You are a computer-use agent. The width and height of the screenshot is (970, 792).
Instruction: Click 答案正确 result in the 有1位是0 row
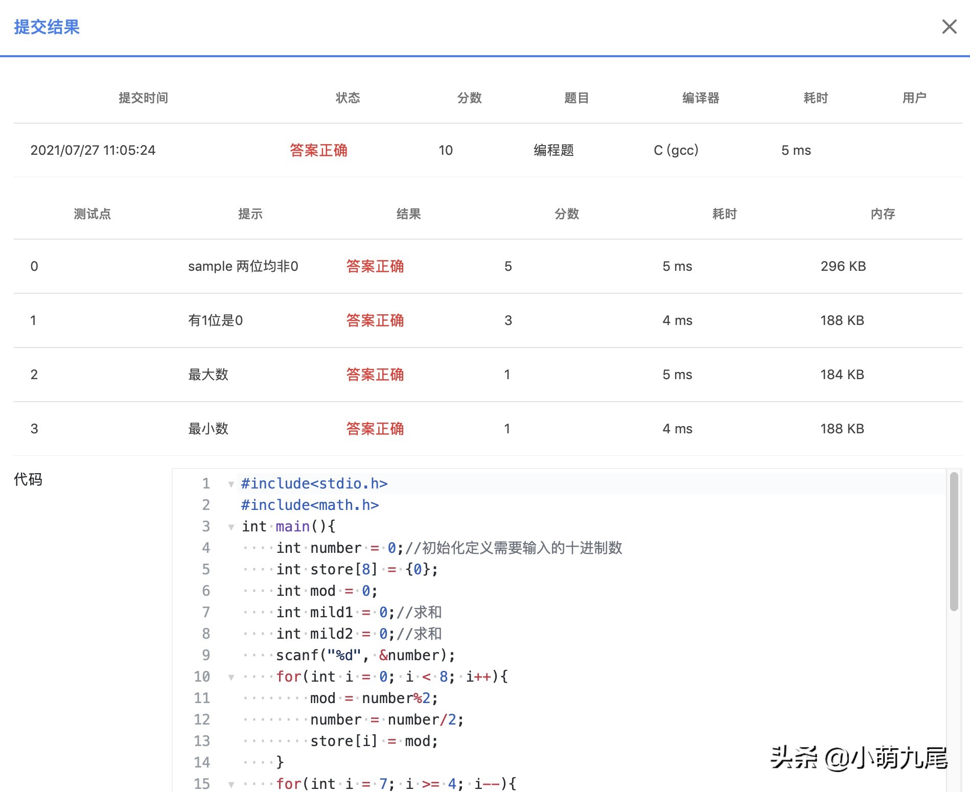[x=375, y=320]
